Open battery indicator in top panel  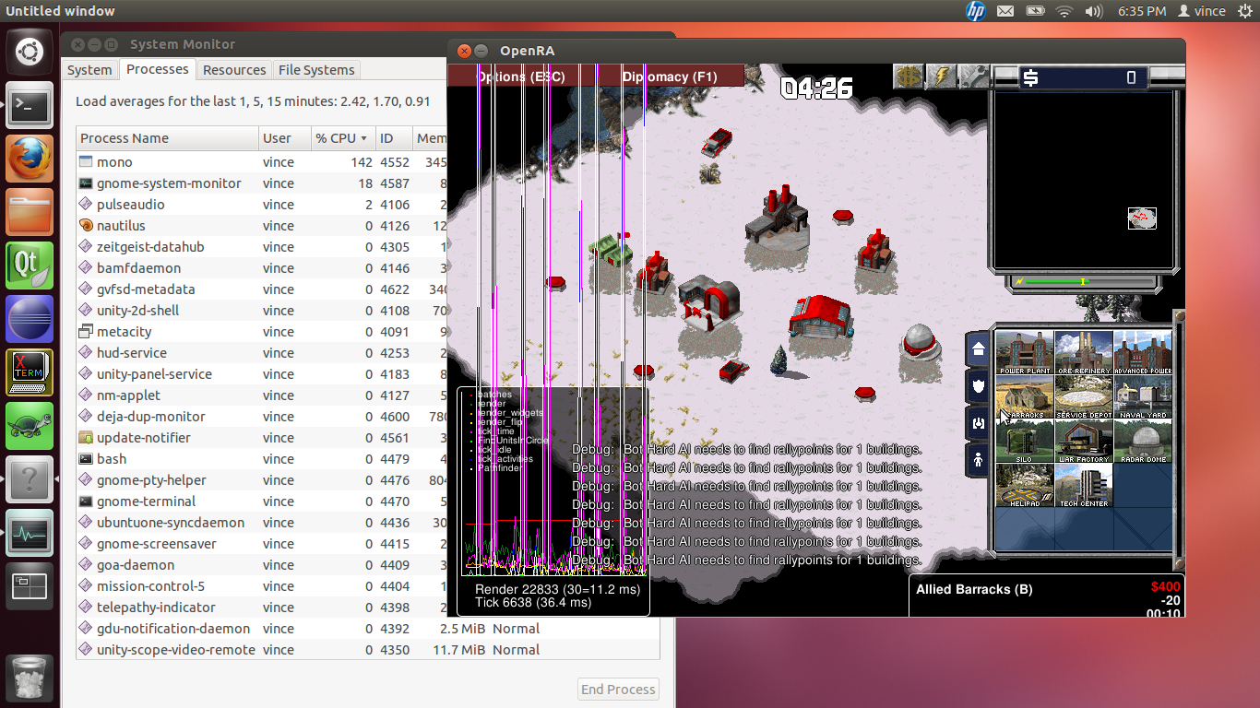(x=1035, y=11)
